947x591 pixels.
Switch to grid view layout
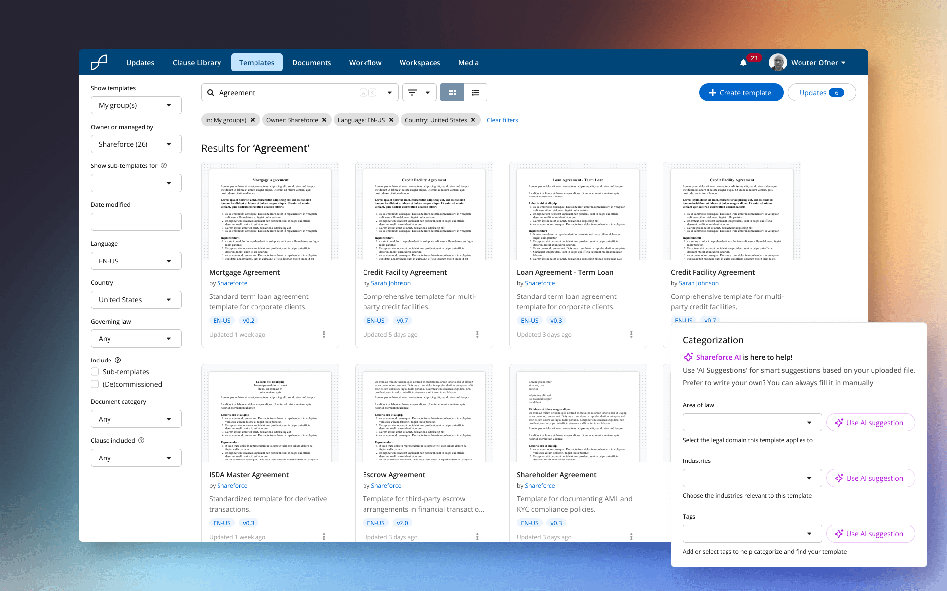click(x=452, y=93)
